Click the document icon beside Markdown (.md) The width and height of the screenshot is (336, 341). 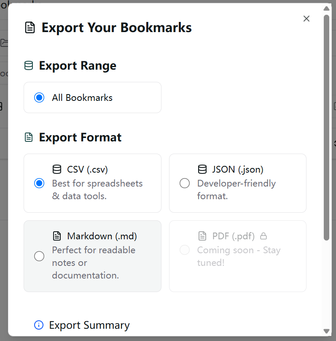[57, 236]
